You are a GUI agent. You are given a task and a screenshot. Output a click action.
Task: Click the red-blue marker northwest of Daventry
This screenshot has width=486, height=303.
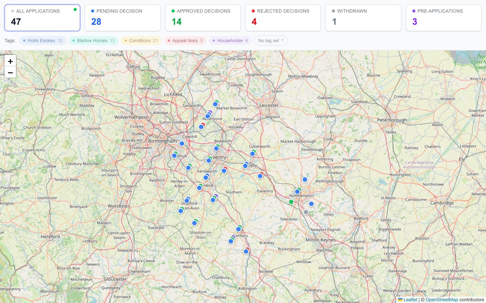point(260,176)
